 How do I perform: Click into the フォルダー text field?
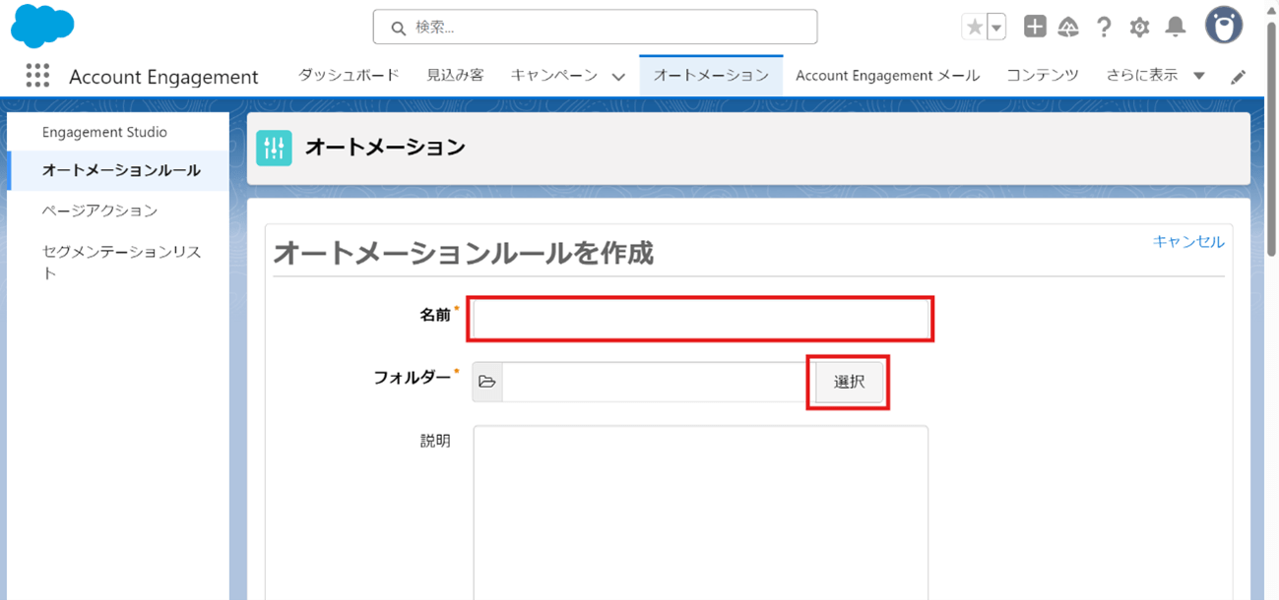pos(656,382)
